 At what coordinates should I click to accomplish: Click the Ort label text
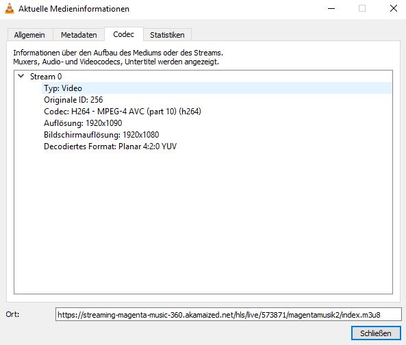pos(12,314)
